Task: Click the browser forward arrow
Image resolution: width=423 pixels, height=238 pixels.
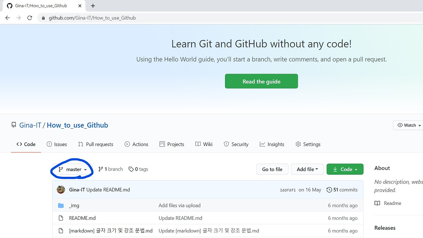Action: coord(19,18)
